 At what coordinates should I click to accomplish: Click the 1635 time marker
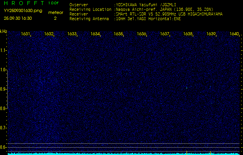click(x=119, y=34)
